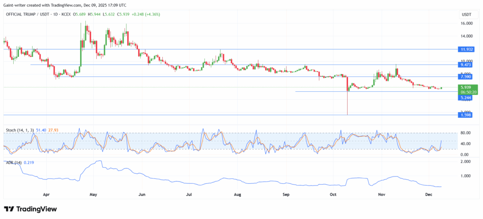Select the 11.932 horizontal line price label
The height and width of the screenshot is (219, 483).
pyautogui.click(x=466, y=49)
